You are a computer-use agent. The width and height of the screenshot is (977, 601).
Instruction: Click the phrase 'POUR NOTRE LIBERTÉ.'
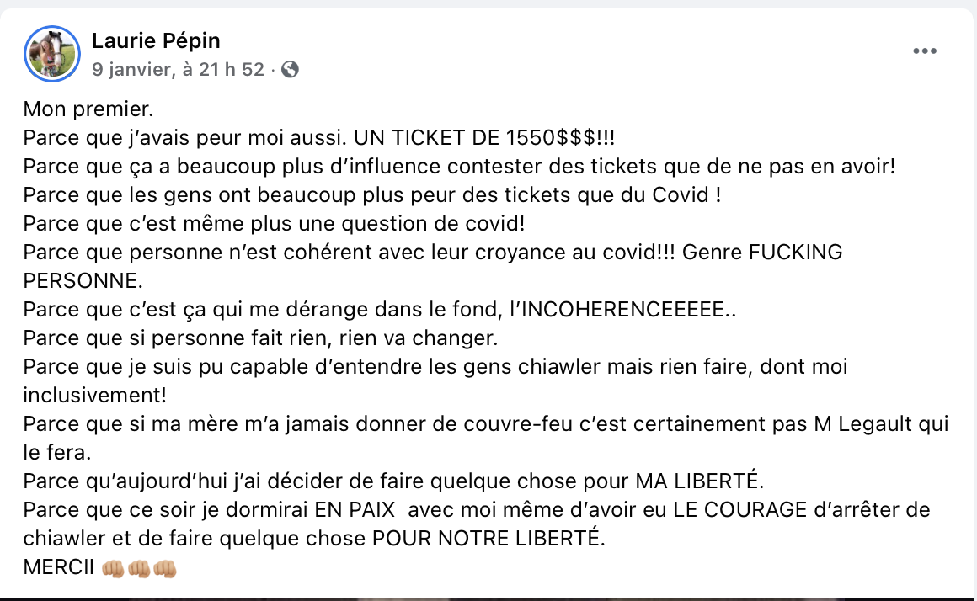[x=488, y=538]
